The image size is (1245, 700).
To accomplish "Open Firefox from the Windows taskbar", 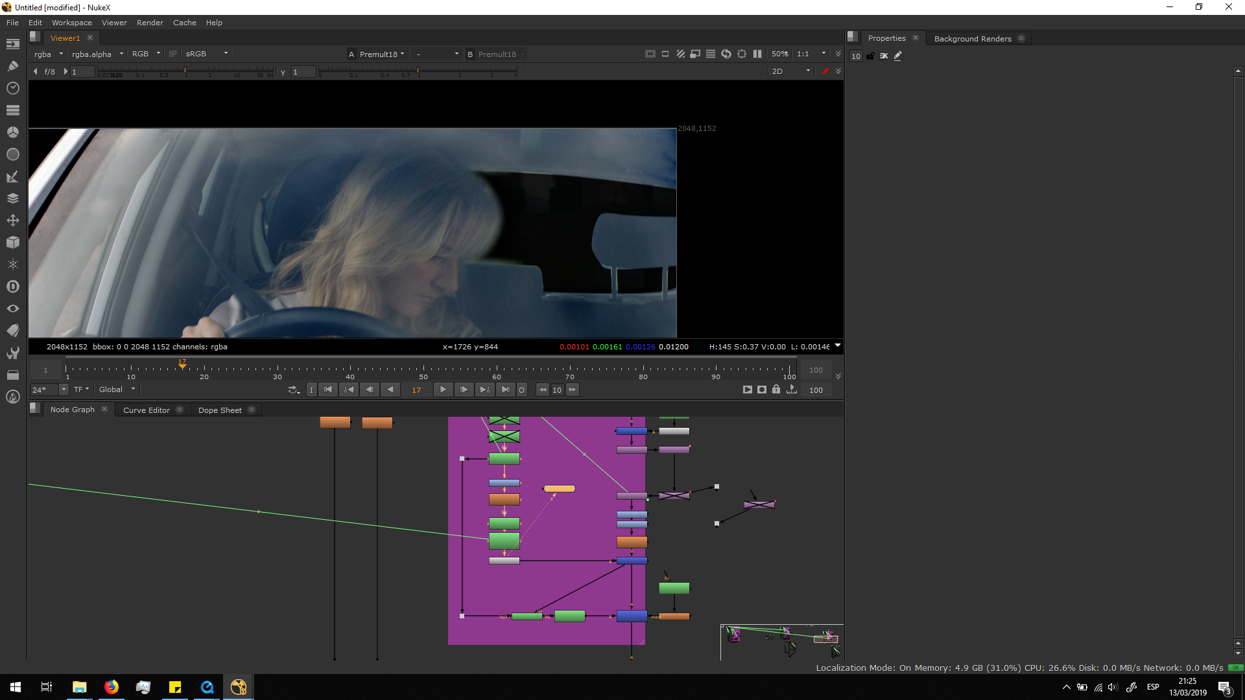I will click(112, 687).
